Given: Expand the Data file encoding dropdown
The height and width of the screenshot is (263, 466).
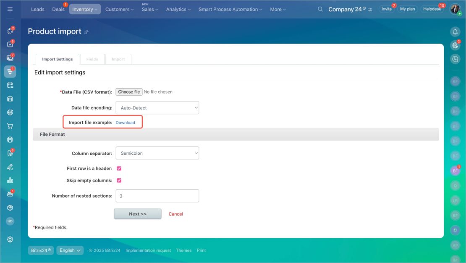Looking at the screenshot, I should click(x=157, y=108).
